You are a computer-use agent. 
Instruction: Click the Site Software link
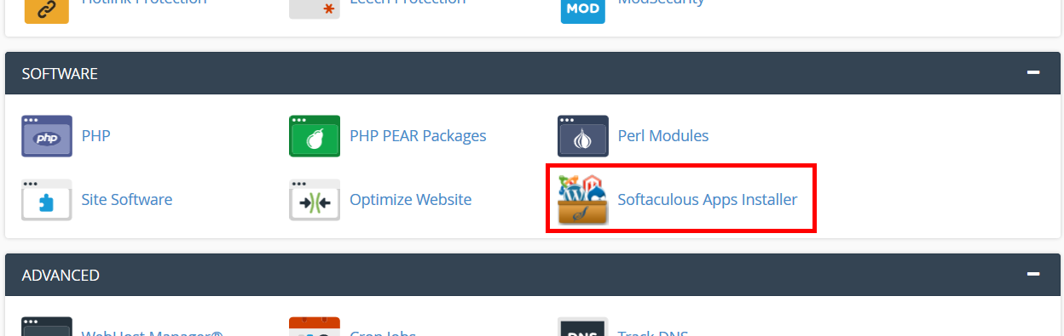(x=127, y=200)
